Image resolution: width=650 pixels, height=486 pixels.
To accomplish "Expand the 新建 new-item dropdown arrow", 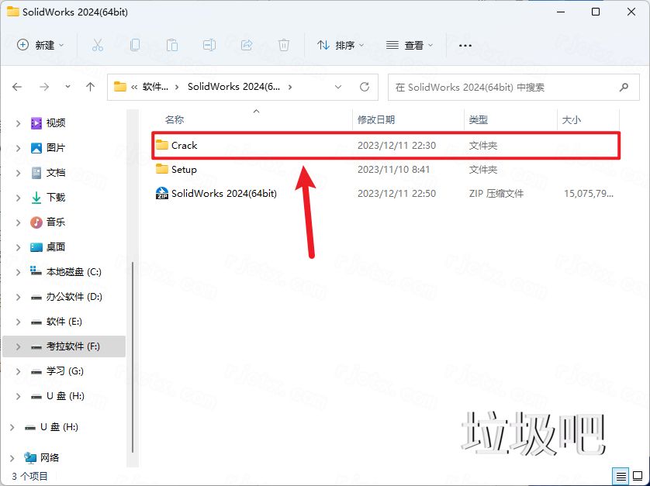I will click(61, 47).
